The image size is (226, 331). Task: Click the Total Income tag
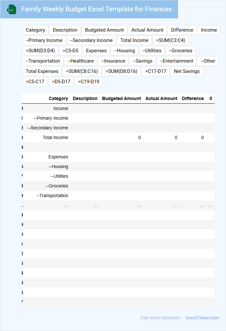point(134,40)
